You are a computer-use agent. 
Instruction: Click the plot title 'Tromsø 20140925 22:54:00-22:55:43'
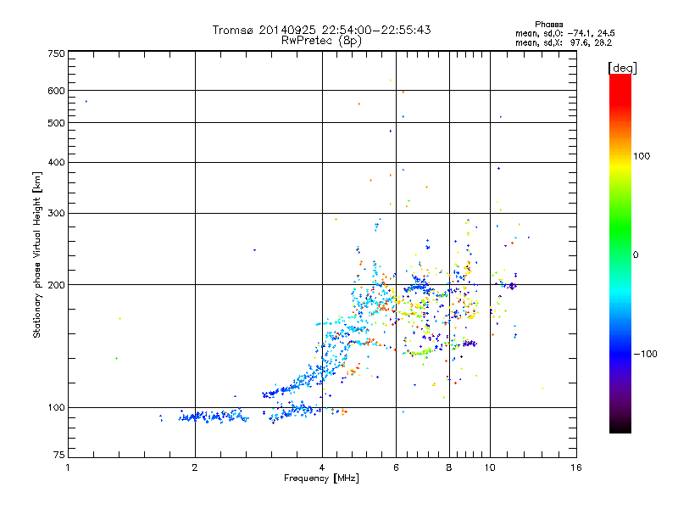(x=321, y=30)
